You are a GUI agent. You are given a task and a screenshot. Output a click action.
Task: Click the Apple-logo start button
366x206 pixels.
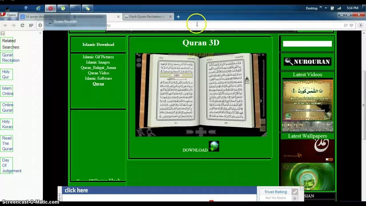tap(7, 8)
